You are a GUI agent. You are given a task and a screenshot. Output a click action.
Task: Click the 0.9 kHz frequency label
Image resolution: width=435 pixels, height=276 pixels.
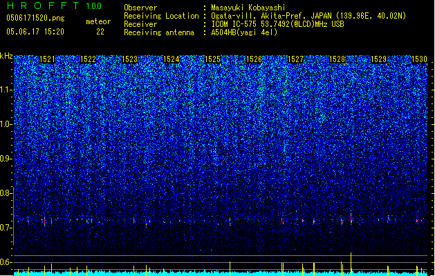tap(6, 159)
